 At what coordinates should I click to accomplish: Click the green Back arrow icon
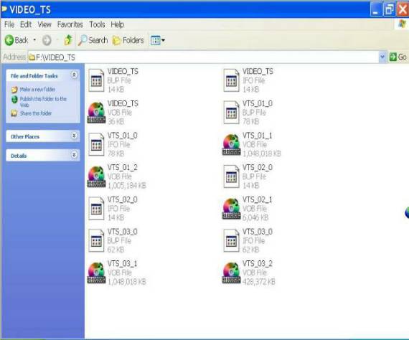coord(9,40)
